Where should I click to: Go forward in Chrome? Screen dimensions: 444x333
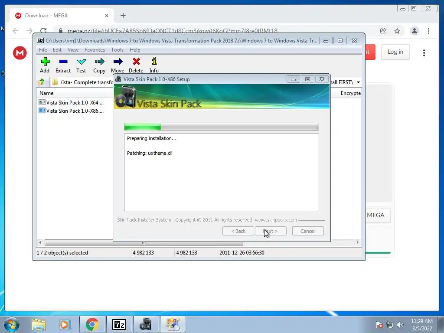(29, 31)
